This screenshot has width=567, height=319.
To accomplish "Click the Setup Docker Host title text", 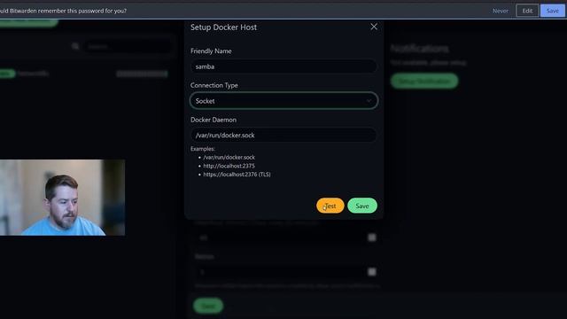I will click(x=223, y=27).
